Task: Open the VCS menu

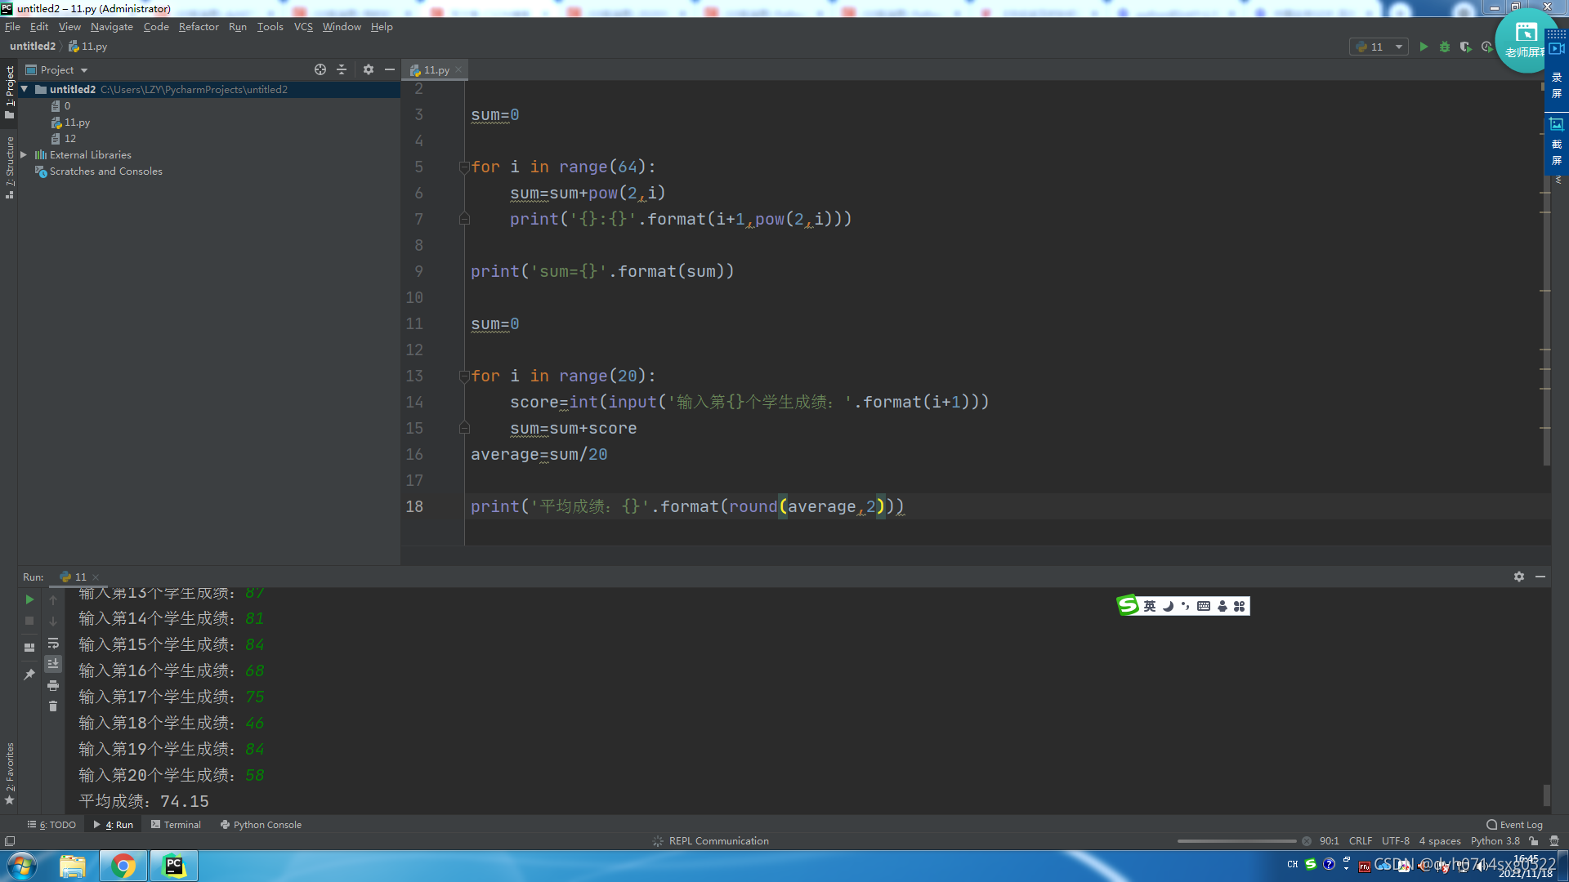Action: (x=303, y=26)
